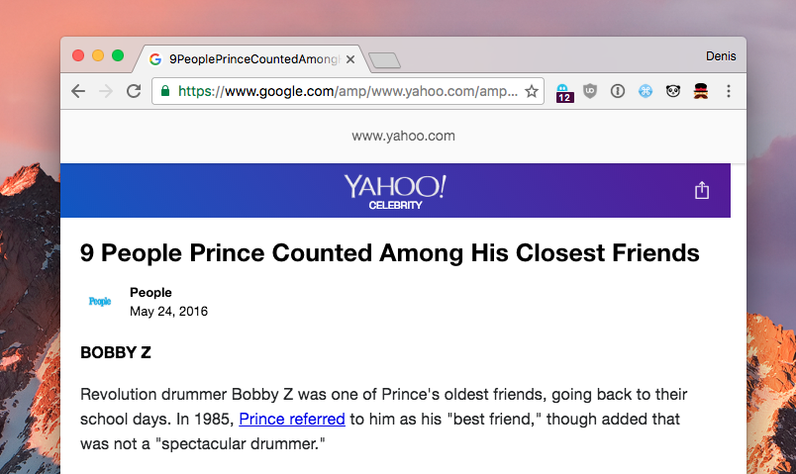Close the current browser tab

tap(350, 59)
